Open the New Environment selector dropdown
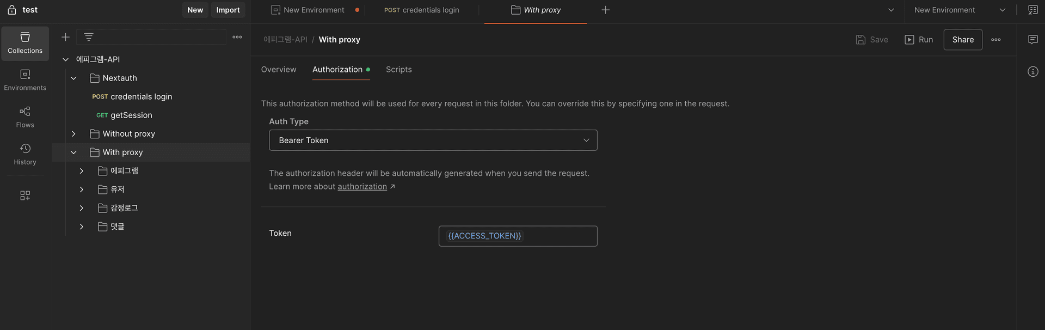Image resolution: width=1045 pixels, height=330 pixels. click(x=960, y=10)
